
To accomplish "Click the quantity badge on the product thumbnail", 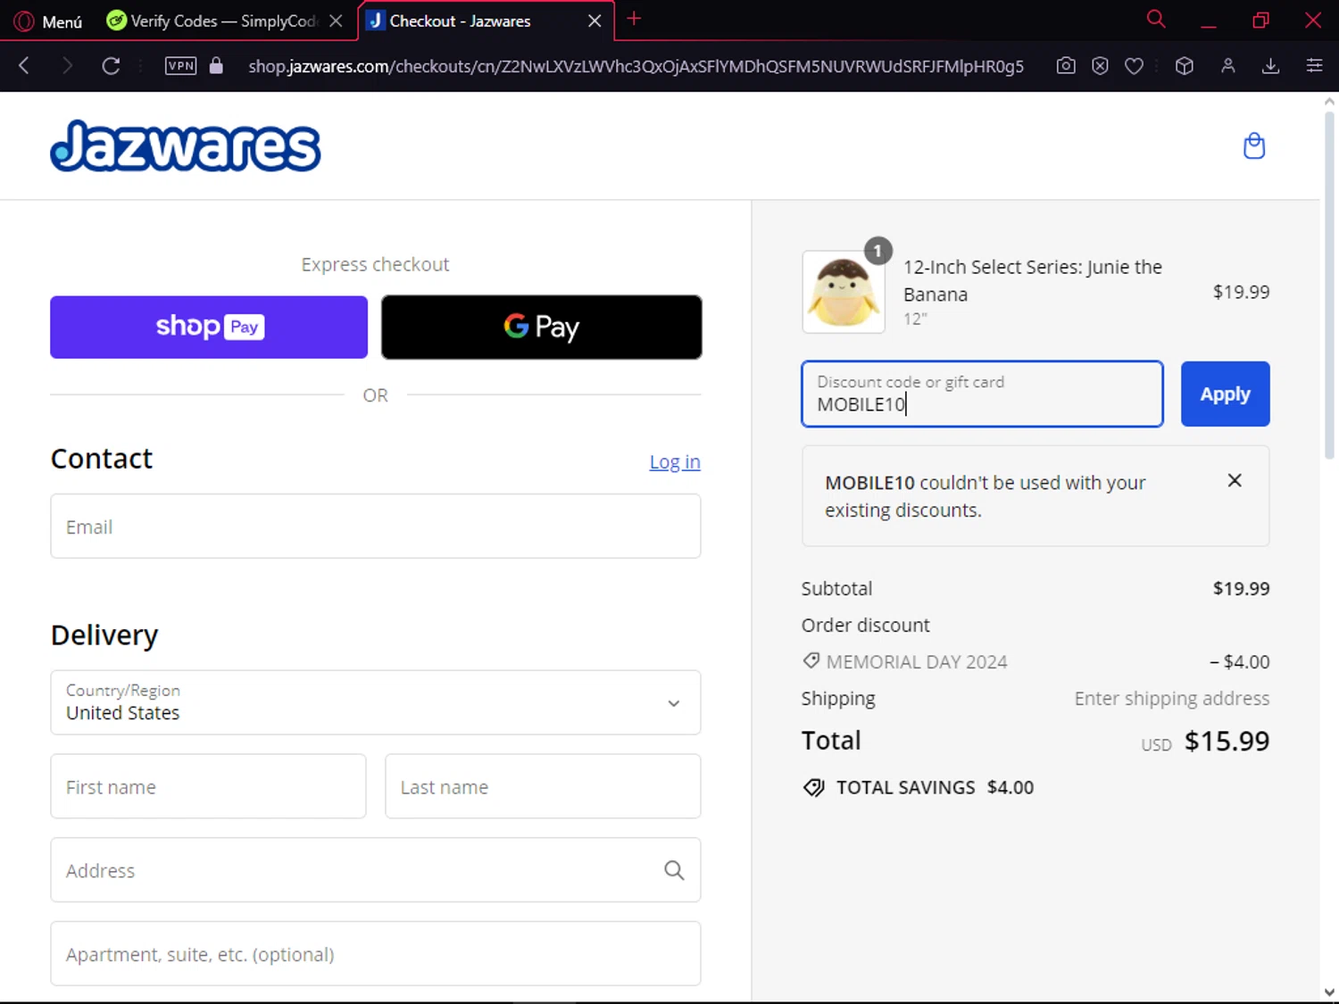I will [x=877, y=251].
